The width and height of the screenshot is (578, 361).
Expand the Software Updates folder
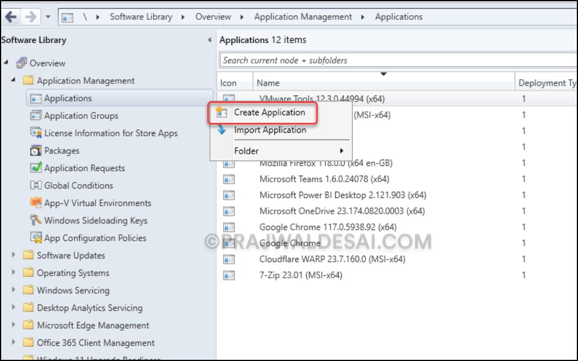point(13,255)
